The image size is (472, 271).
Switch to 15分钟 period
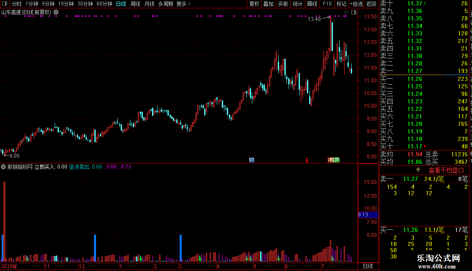(x=66, y=4)
